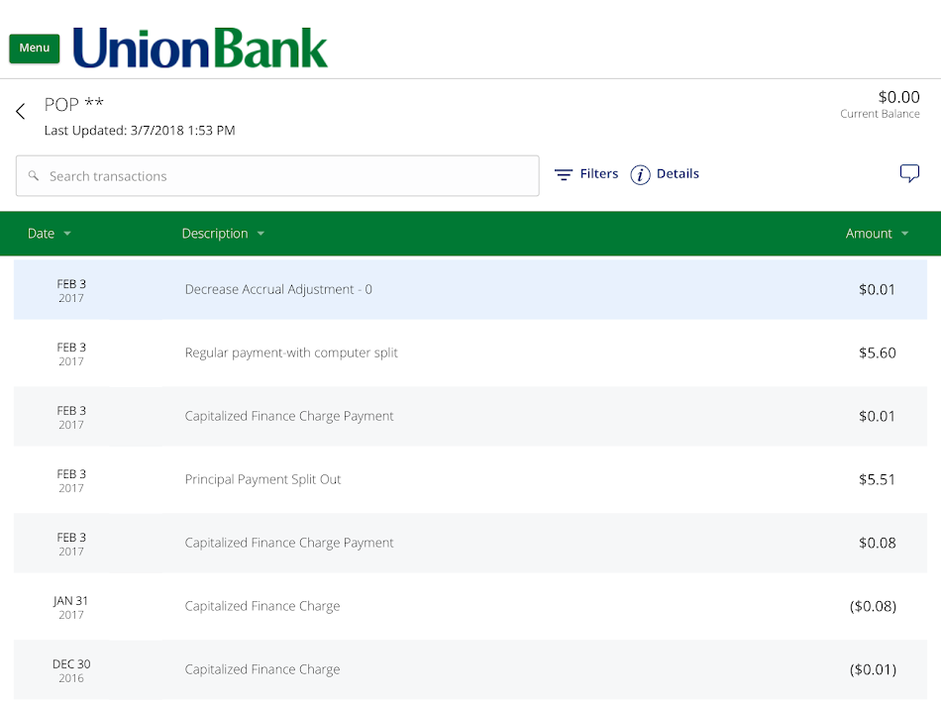This screenshot has width=941, height=705.
Task: Click the back arrow next to POP
Action: click(20, 111)
